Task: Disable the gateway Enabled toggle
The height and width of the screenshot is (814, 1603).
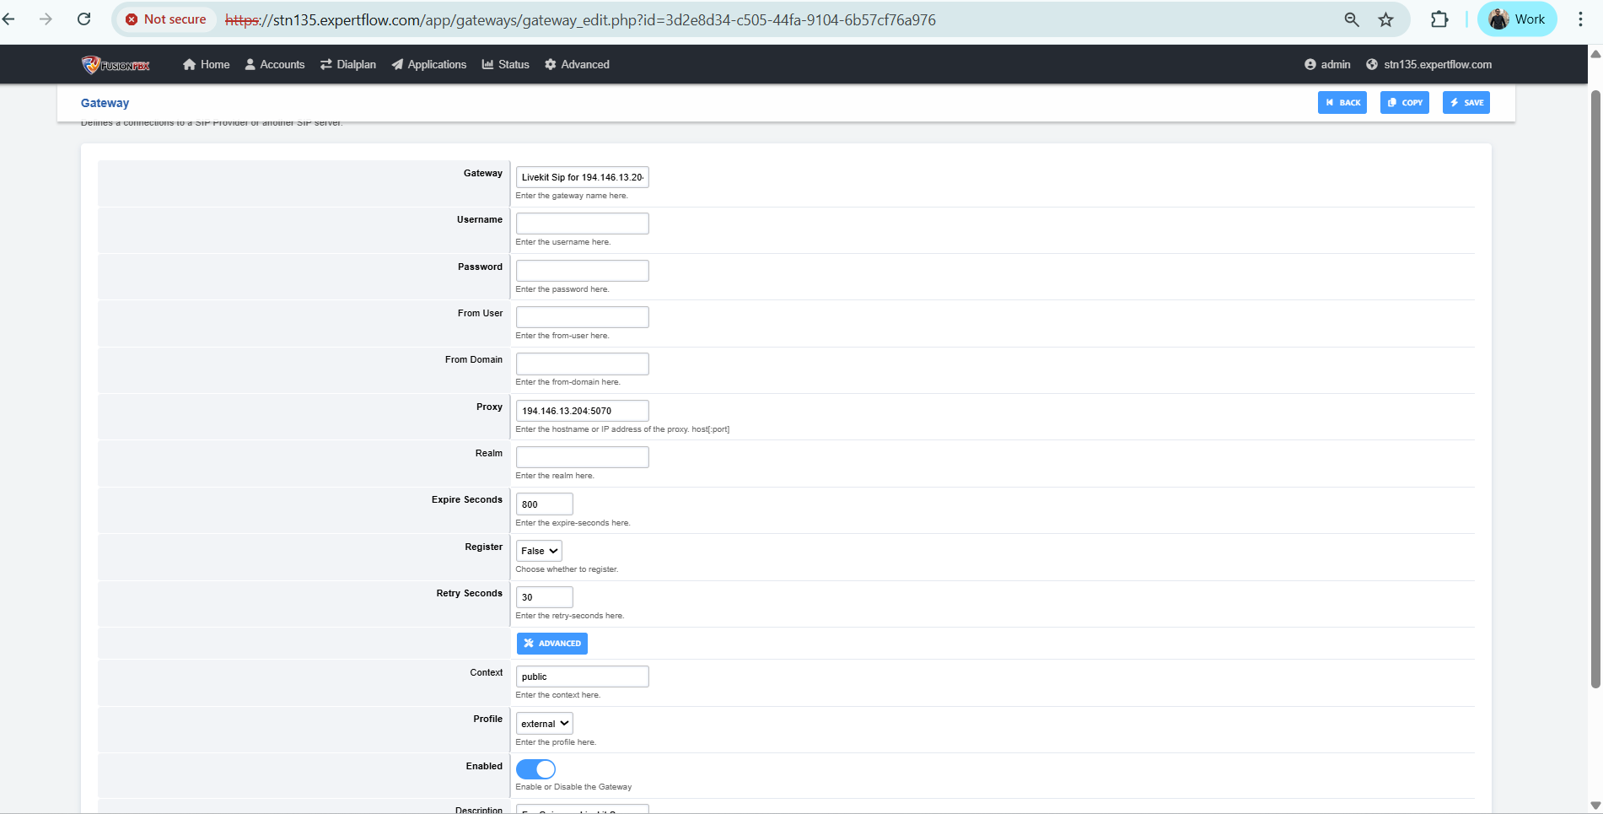Action: point(535,769)
